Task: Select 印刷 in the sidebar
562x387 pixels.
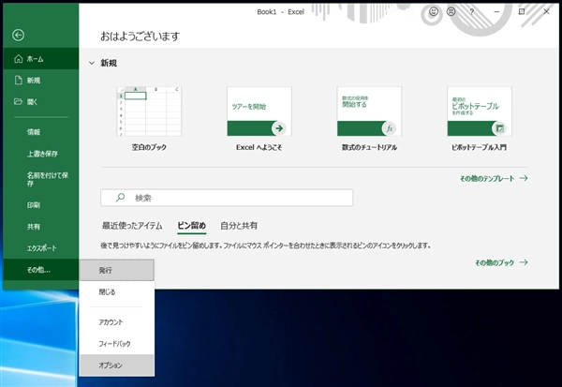Action: click(41, 205)
